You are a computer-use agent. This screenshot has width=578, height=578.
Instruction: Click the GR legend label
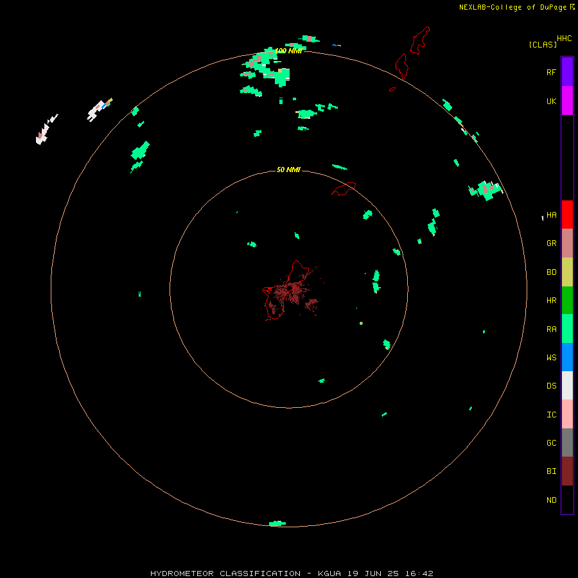[x=551, y=243]
